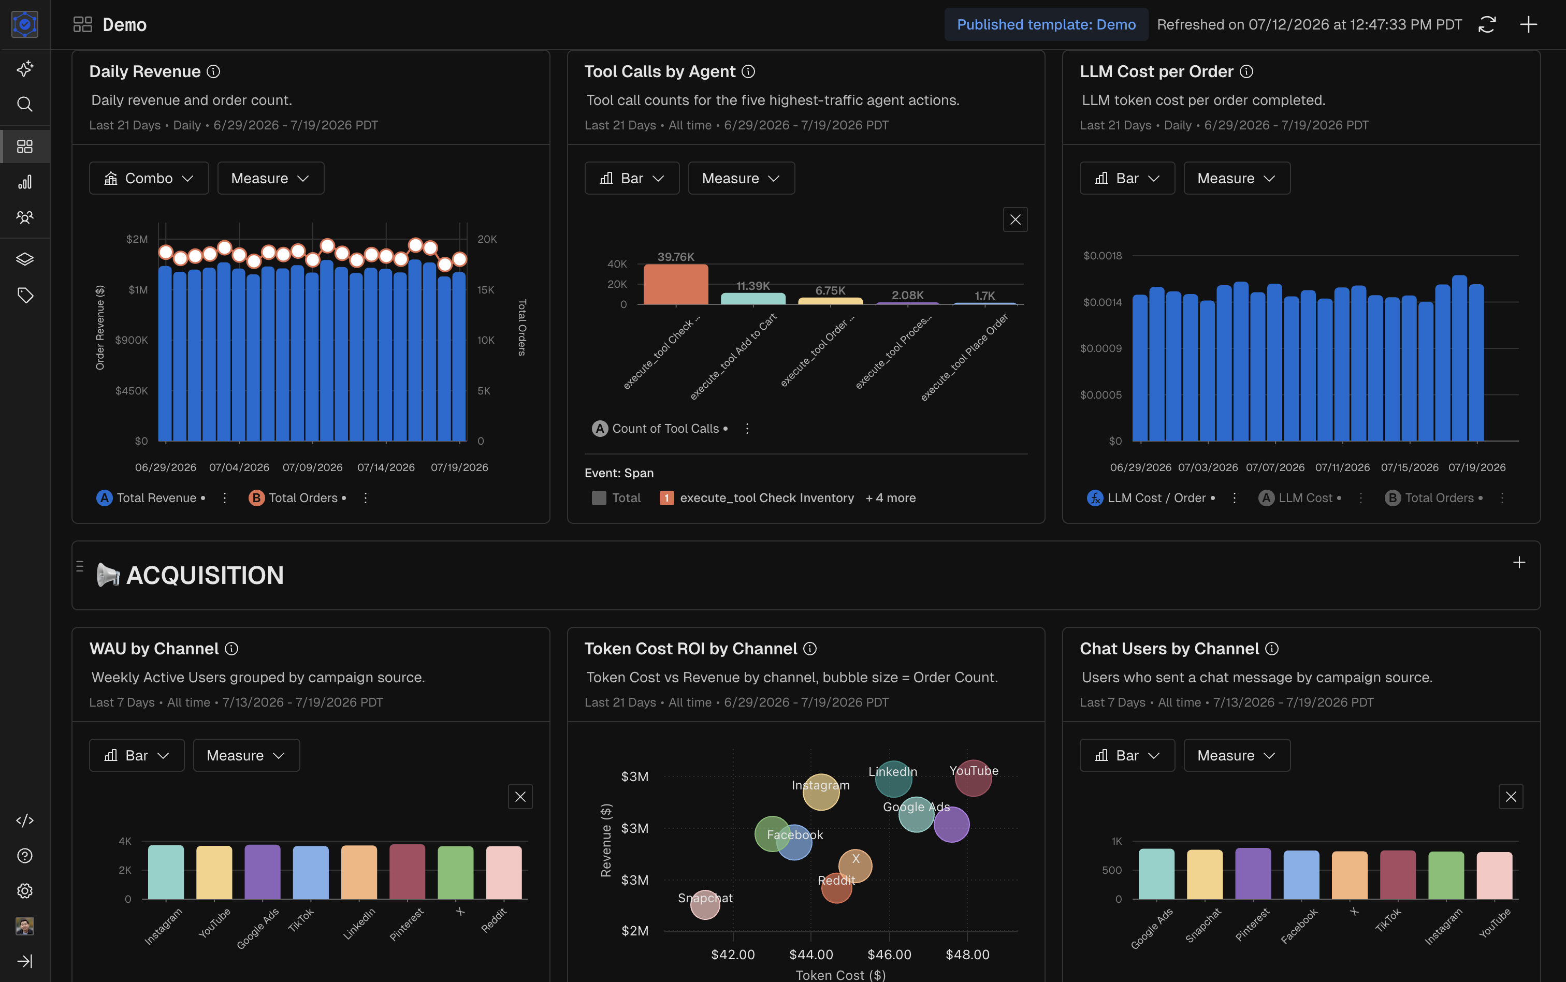This screenshot has height=982, width=1566.
Task: Click the info icon next to LLM Cost per Order
Action: (x=1246, y=71)
